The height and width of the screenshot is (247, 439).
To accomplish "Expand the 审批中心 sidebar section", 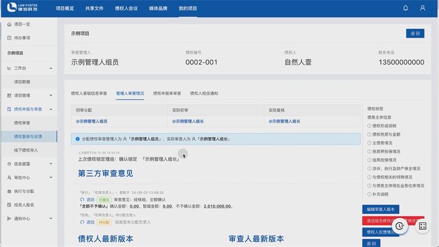I will (x=51, y=177).
